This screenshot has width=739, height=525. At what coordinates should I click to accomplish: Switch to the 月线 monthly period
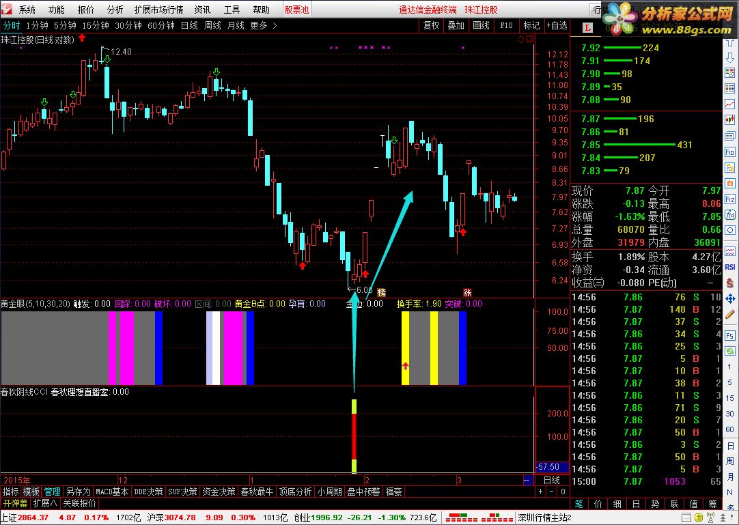[x=236, y=25]
